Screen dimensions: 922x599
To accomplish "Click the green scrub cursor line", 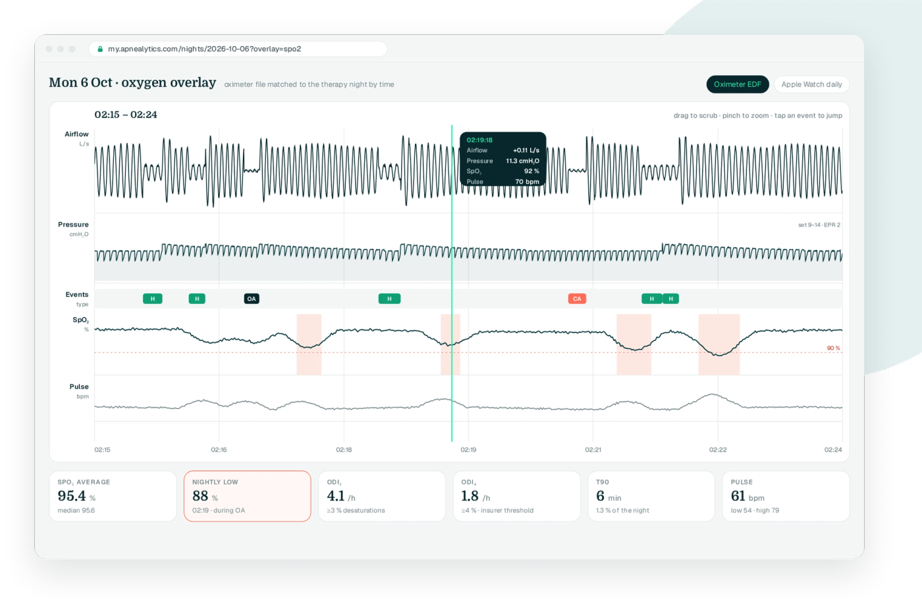I will [x=452, y=283].
